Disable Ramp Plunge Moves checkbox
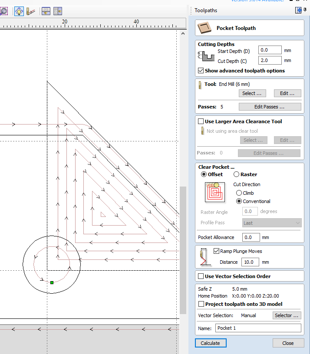Image resolution: width=310 pixels, height=354 pixels. click(217, 251)
